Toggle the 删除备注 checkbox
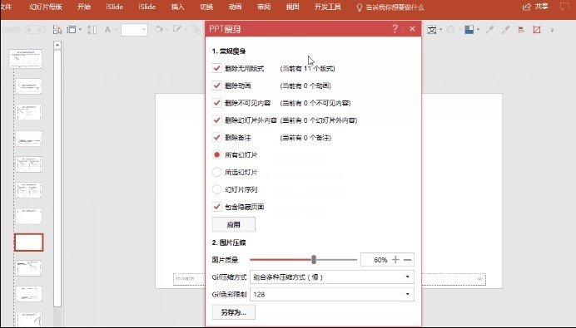 [216, 138]
